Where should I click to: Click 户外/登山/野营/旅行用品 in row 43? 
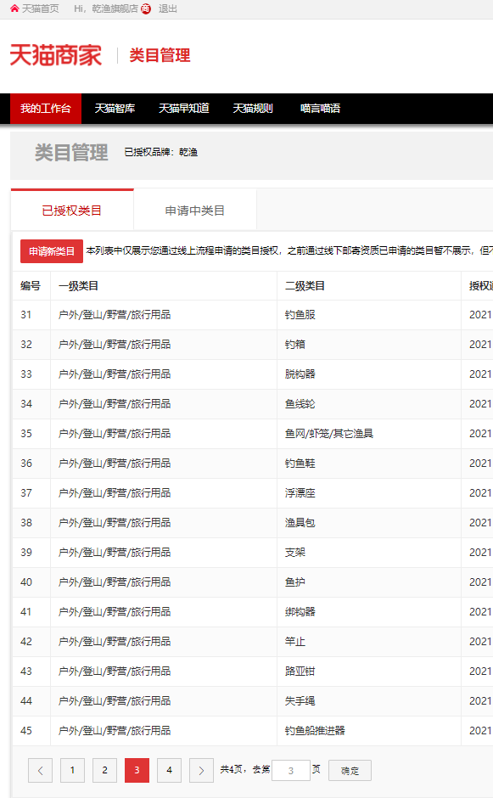(115, 672)
